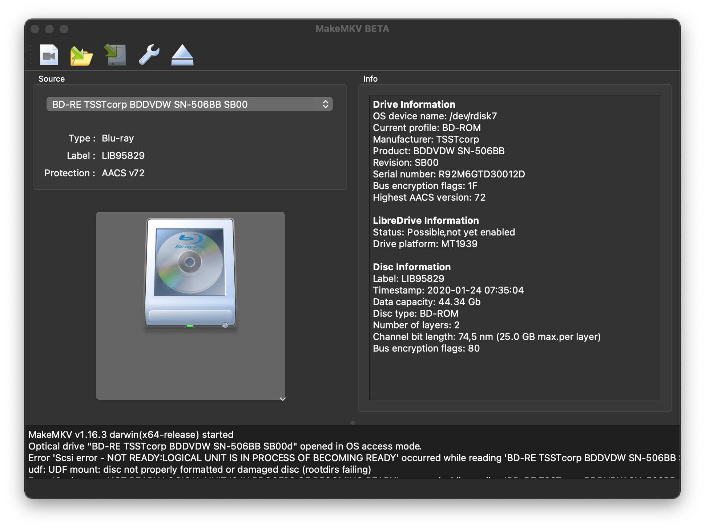This screenshot has height=529, width=705.
Task: Select the 'MakeMKV v1.16.3 darwin' log line
Action: click(131, 435)
